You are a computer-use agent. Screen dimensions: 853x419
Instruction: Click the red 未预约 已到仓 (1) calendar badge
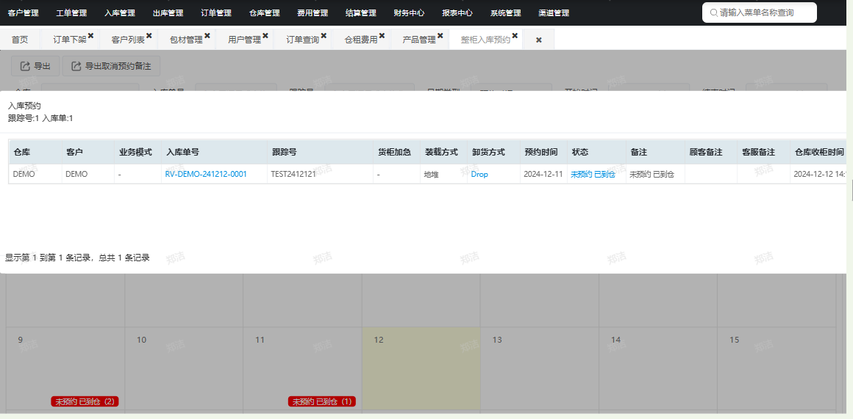pos(322,401)
